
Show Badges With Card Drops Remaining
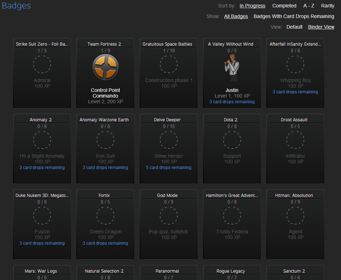[294, 16]
